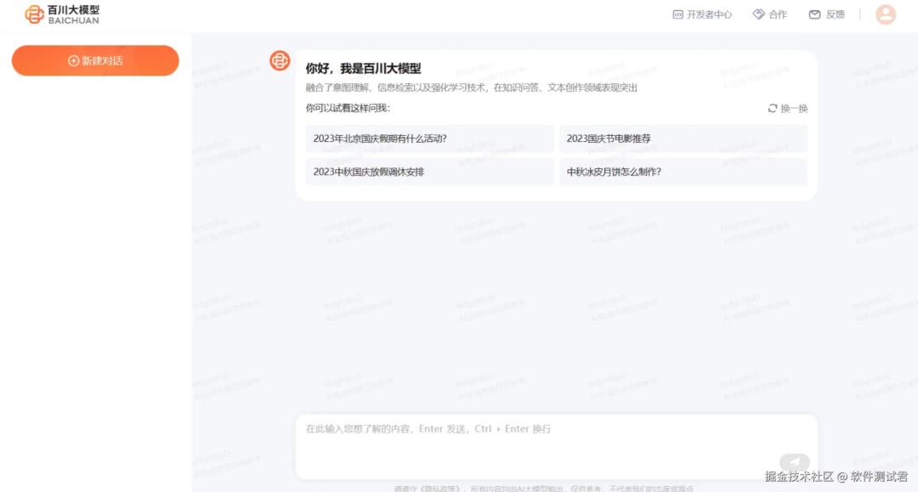
Task: Open the 隐私政策 link in footer
Action: (440, 489)
